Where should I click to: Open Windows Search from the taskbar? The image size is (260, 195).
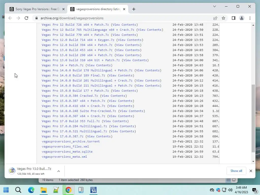tap(18, 190)
